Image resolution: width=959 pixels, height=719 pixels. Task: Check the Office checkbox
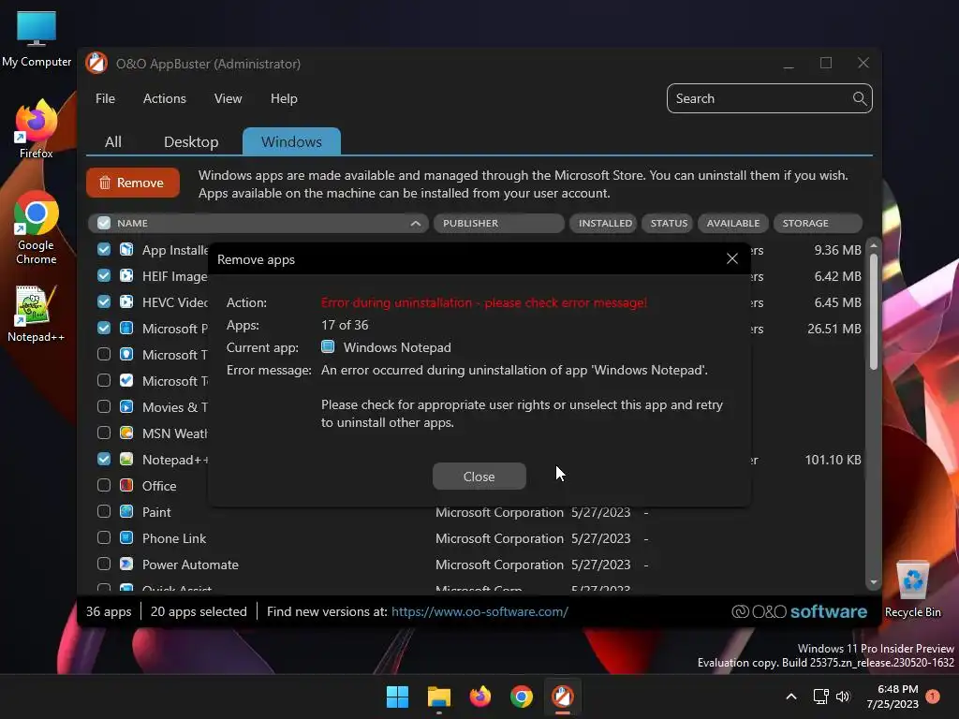[x=104, y=486]
